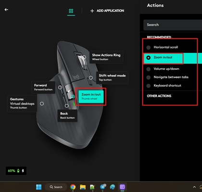The image size is (202, 192).
Task: Open Gestures Virtual desktops thumb button label
Action: pos(22,103)
